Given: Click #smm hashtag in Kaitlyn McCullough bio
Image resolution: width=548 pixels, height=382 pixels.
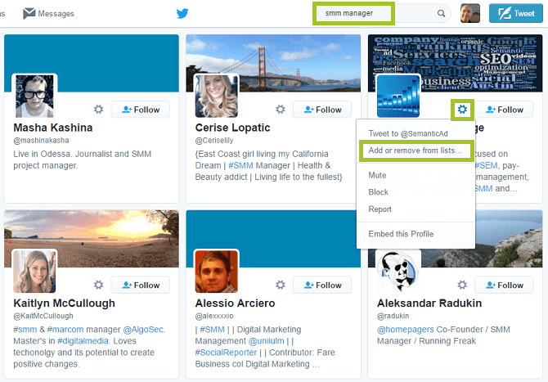Looking at the screenshot, I should (x=25, y=329).
